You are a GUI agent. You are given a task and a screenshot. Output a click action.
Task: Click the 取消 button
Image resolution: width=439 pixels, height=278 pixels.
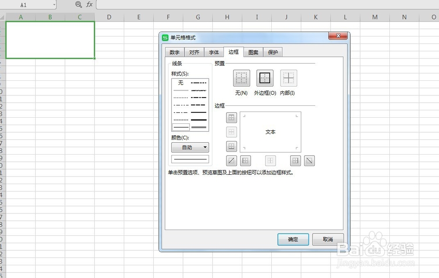tap(328, 239)
